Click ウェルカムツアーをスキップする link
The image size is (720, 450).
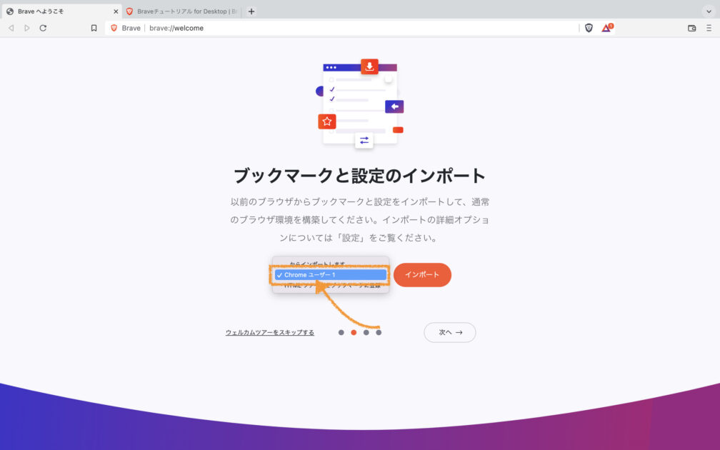click(270, 332)
